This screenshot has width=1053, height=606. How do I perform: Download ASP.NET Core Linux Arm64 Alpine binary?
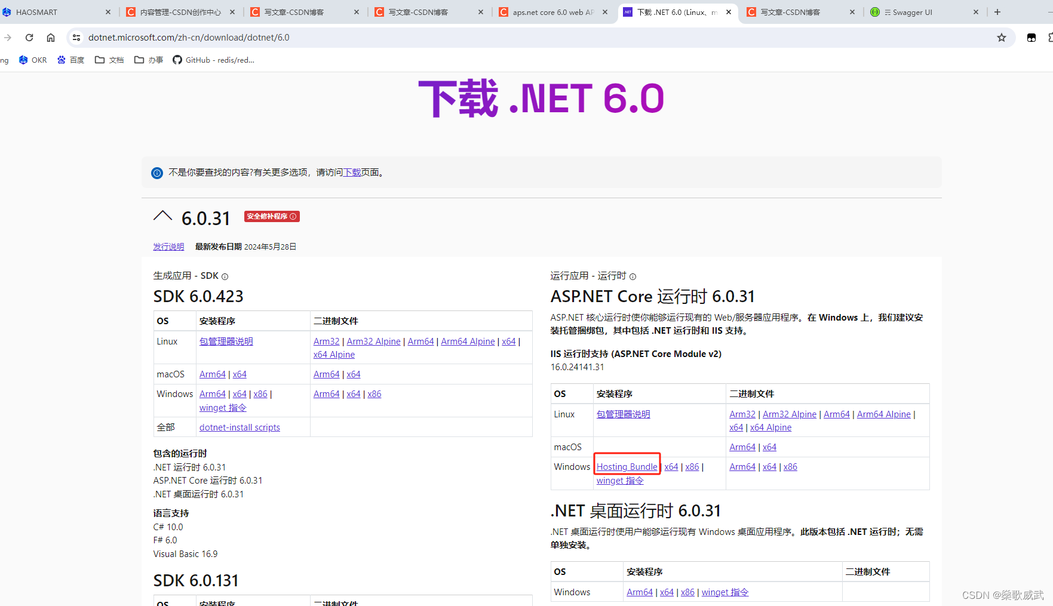(884, 414)
